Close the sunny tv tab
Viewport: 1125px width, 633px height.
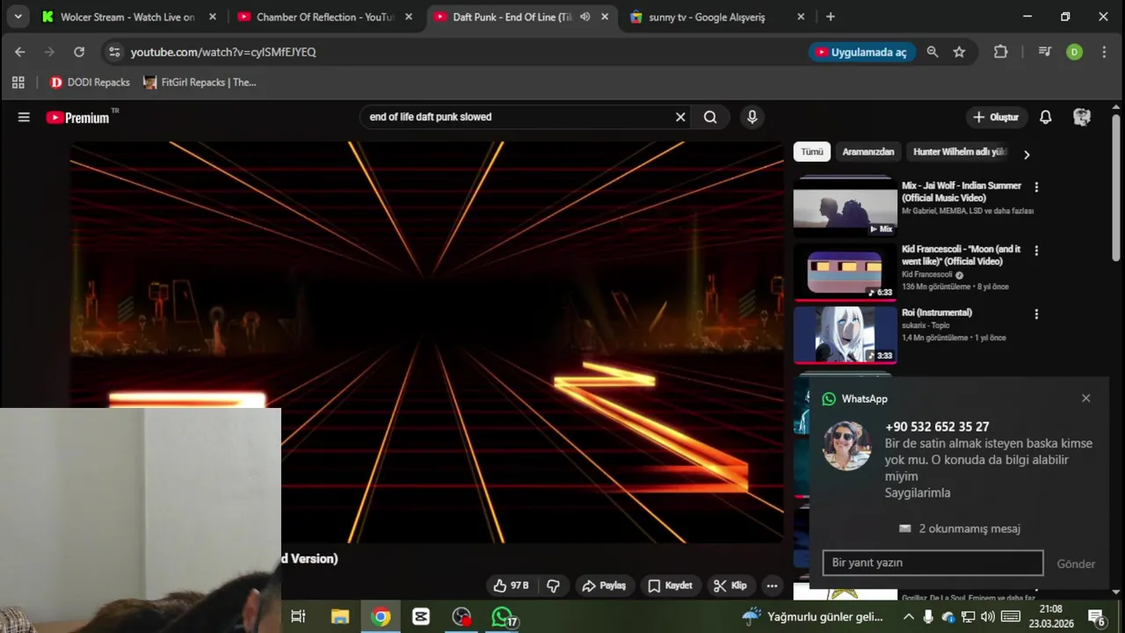[x=800, y=17]
